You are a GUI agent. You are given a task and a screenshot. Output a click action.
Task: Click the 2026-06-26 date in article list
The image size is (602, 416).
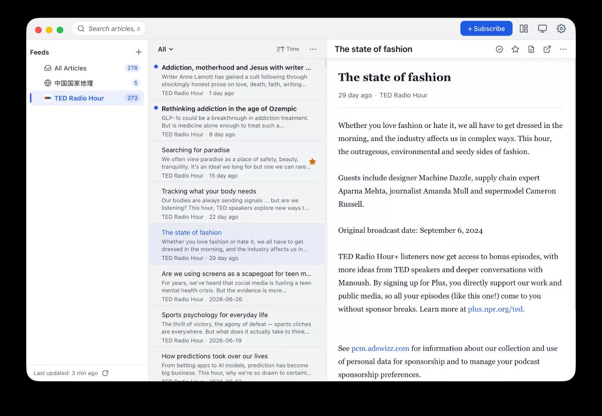point(226,300)
